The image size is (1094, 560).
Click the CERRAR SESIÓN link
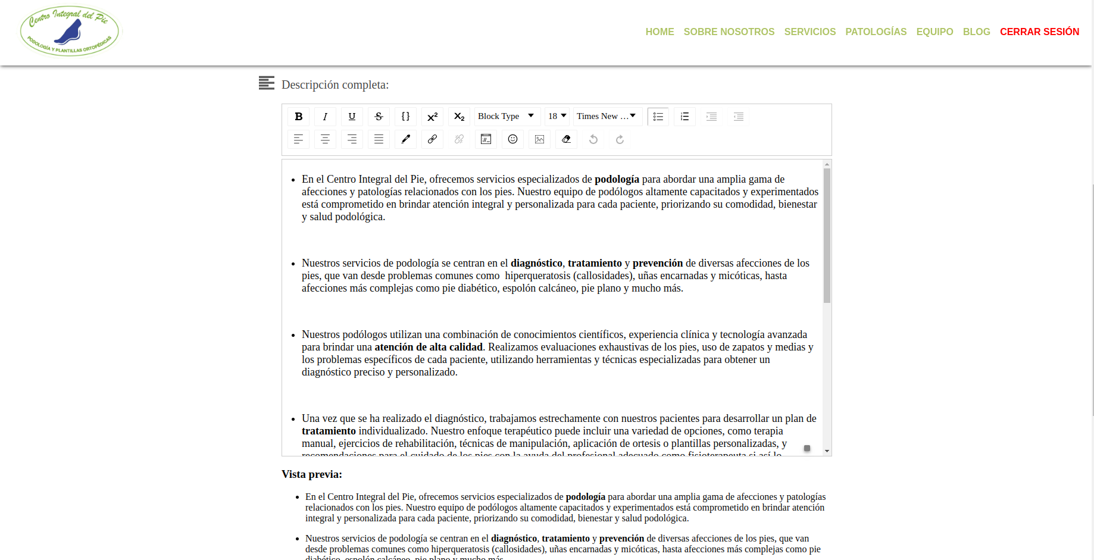[x=1039, y=32]
